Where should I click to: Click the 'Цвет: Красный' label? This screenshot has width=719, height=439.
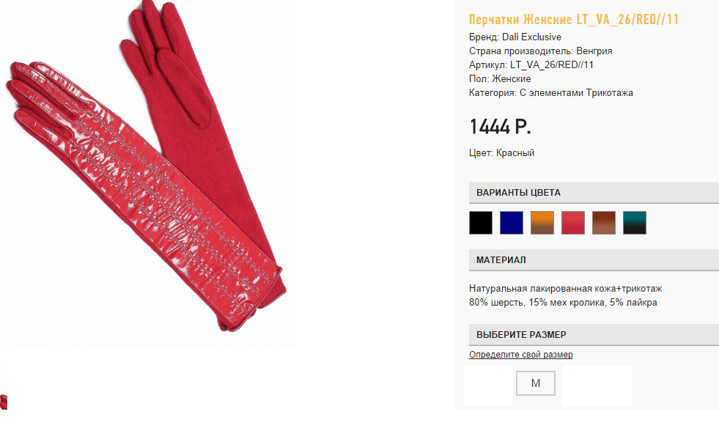(501, 152)
